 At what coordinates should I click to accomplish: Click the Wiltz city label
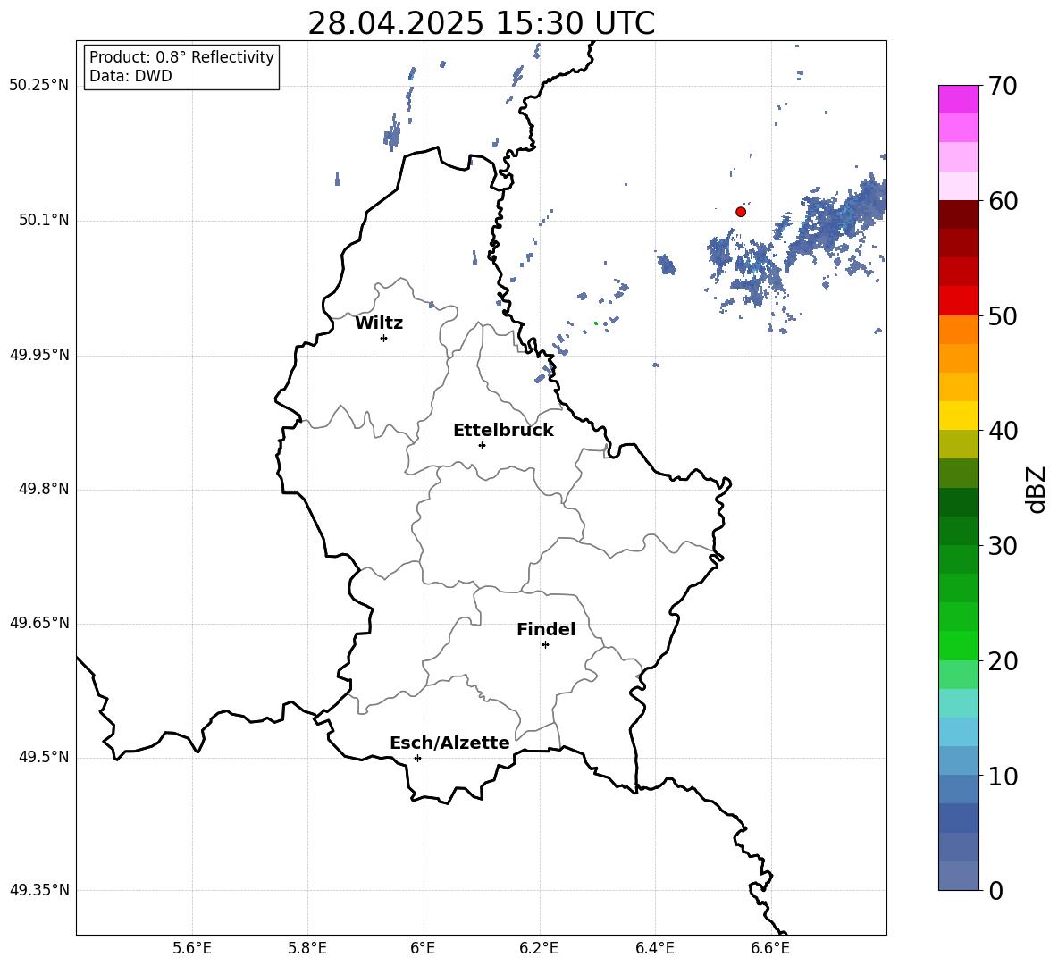click(x=379, y=323)
